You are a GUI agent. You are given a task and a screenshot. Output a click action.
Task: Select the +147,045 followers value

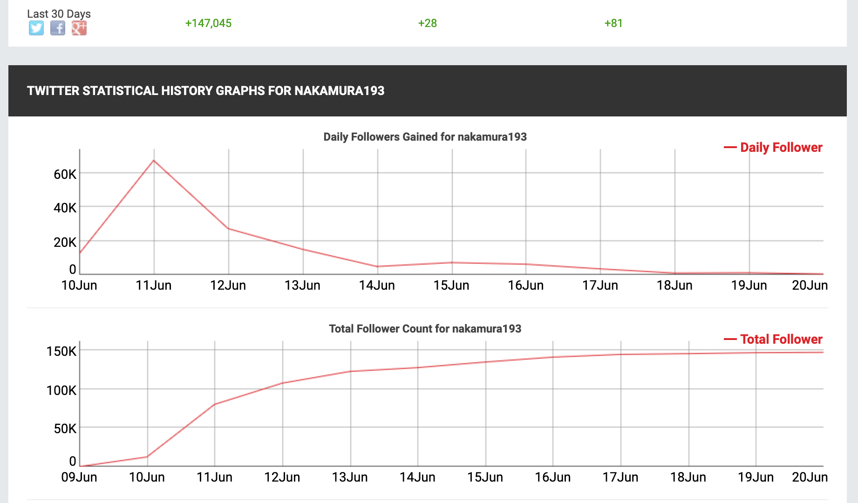tap(208, 23)
